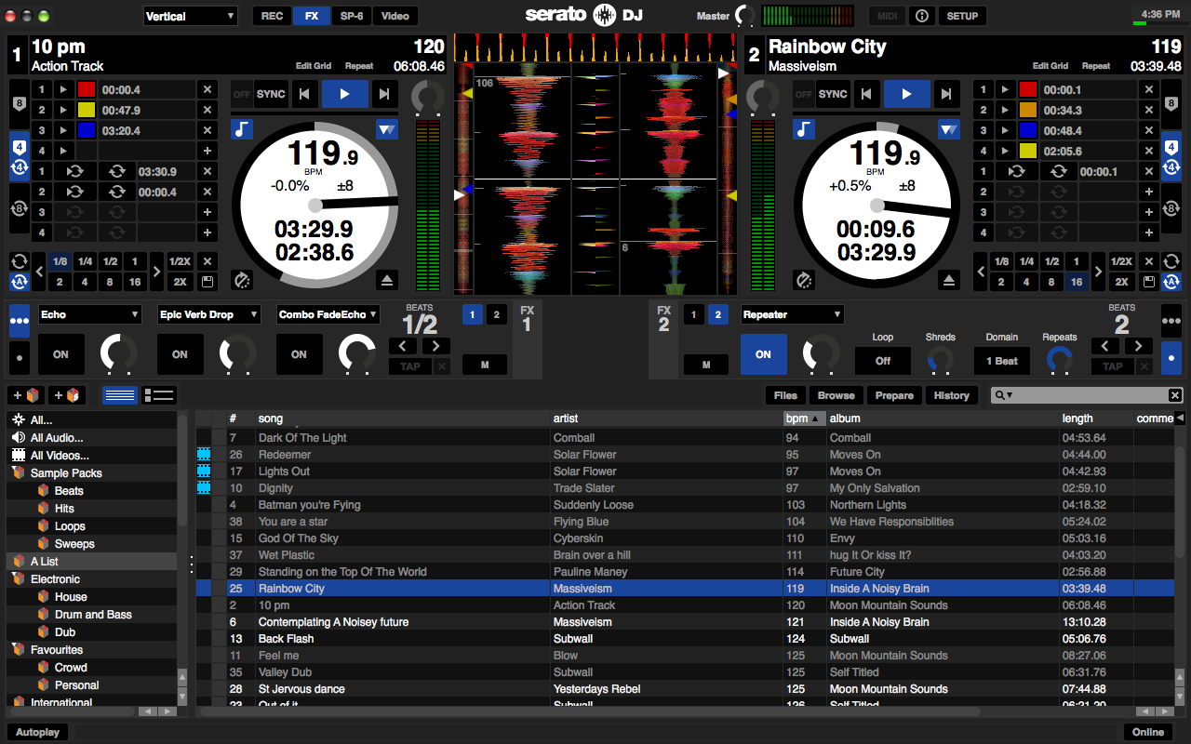Turn sync OFF on deck 1
This screenshot has width=1191, height=744.
pos(242,94)
